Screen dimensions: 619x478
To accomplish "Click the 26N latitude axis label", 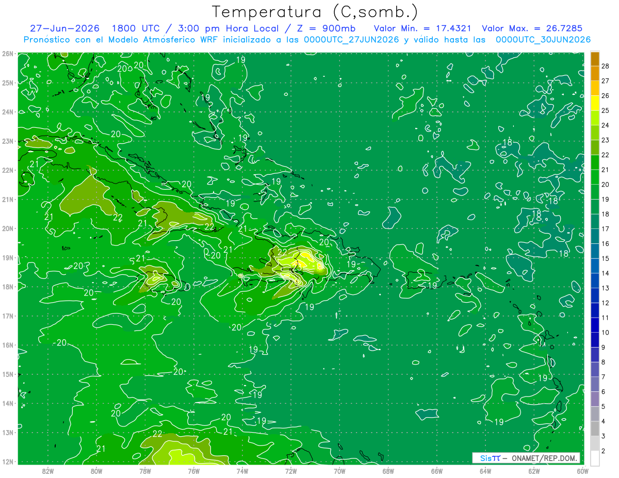I will (7, 53).
